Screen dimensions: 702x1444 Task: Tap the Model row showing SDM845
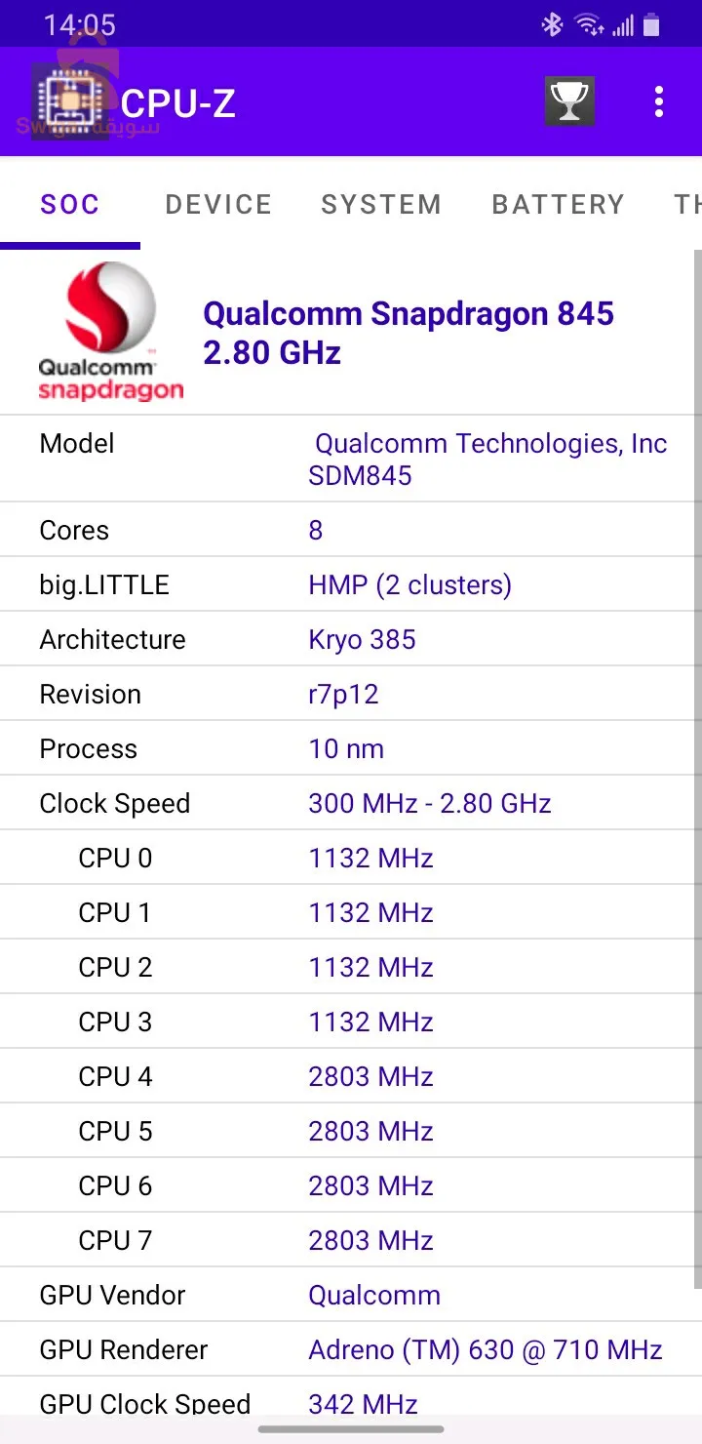351,459
